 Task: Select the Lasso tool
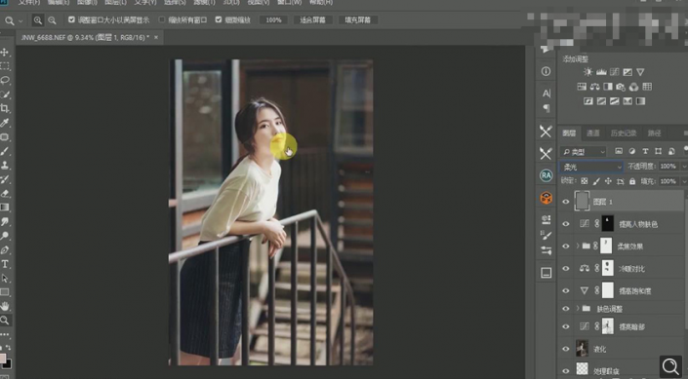pyautogui.click(x=5, y=80)
